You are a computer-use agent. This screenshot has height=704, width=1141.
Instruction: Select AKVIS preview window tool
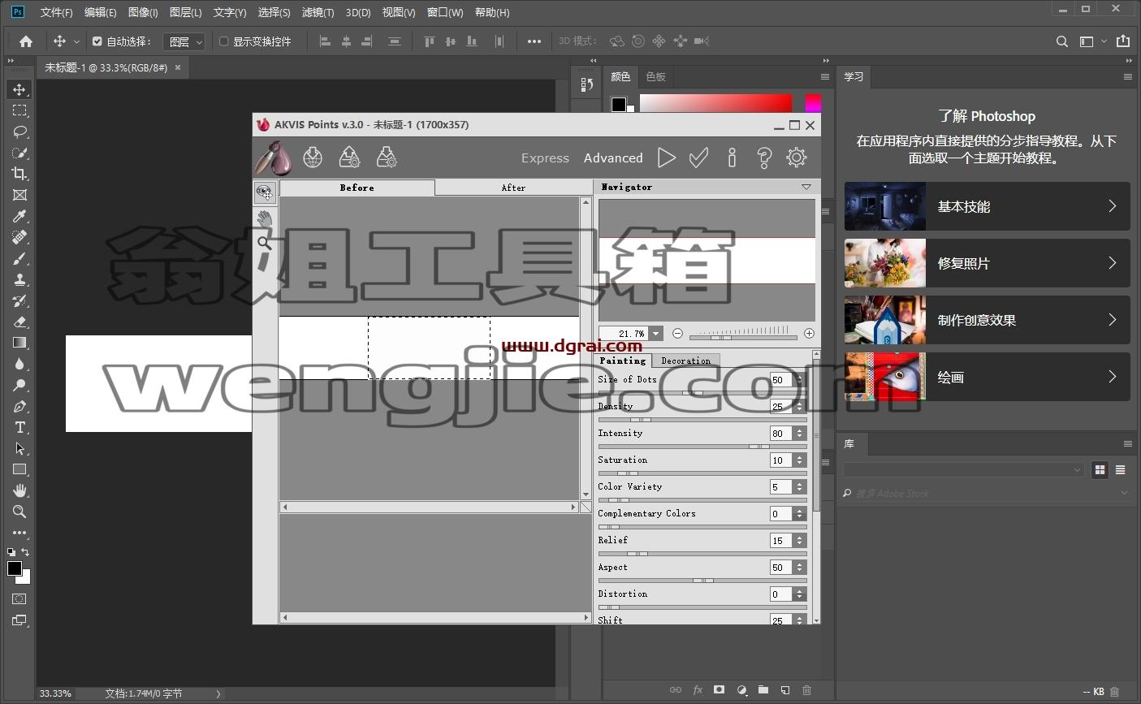pos(265,192)
